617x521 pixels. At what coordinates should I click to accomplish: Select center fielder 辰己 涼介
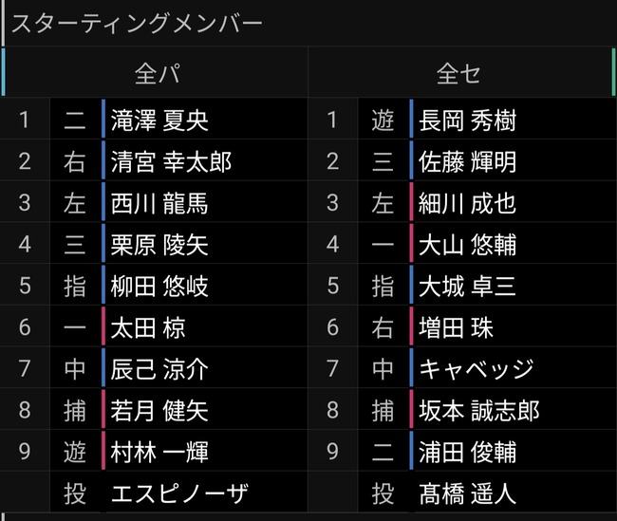point(159,369)
